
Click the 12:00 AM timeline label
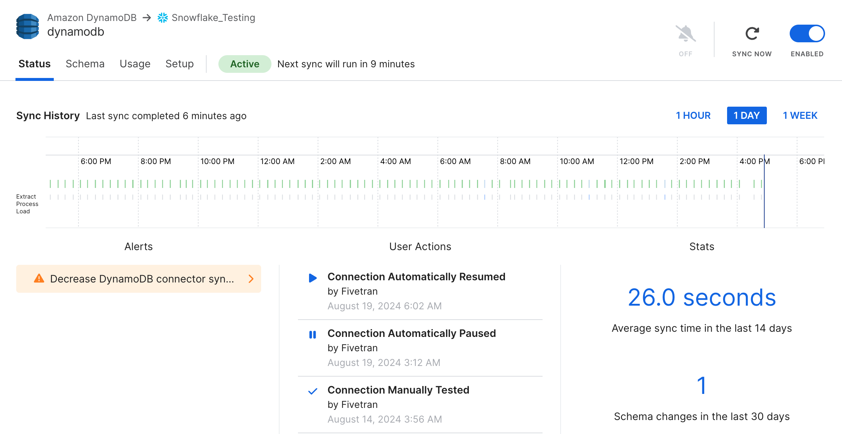click(x=277, y=161)
